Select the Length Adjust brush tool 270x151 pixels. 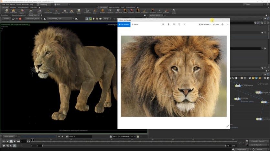coord(145,11)
